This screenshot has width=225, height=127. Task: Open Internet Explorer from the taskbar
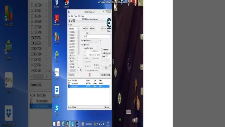click(63, 124)
